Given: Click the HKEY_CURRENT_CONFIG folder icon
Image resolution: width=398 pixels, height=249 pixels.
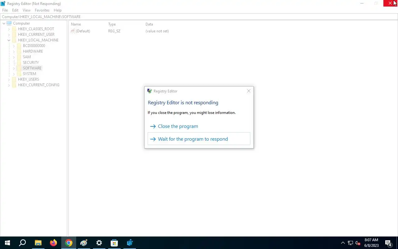Looking at the screenshot, I should tap(14, 85).
